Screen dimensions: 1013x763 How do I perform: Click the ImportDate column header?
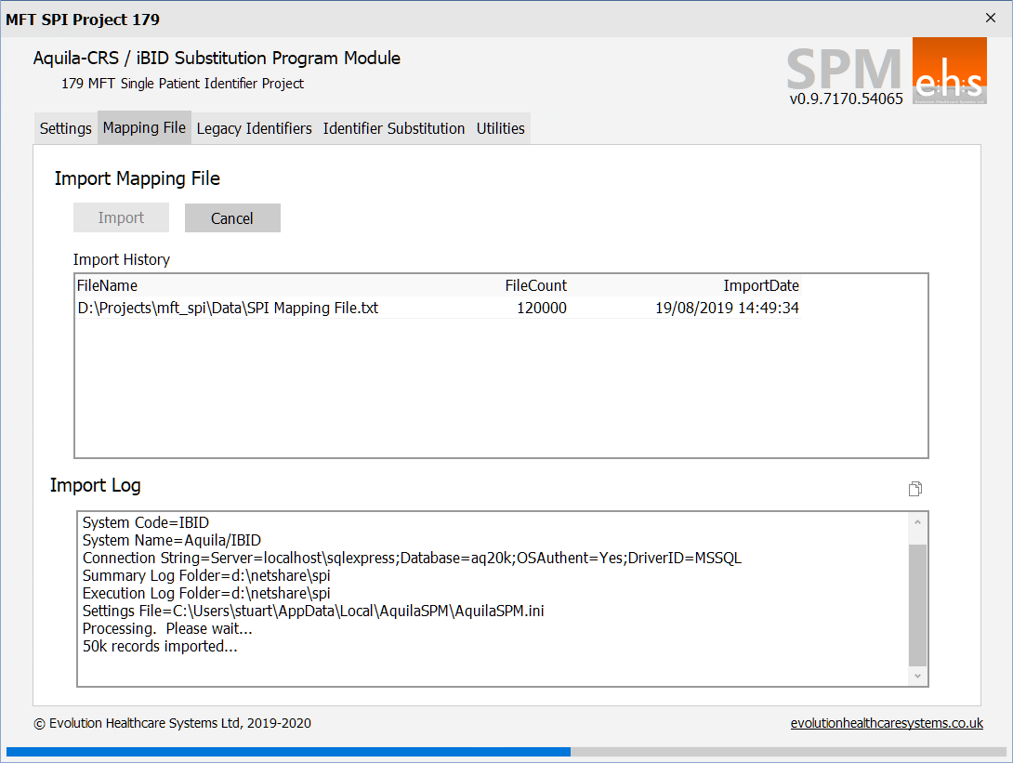click(760, 285)
